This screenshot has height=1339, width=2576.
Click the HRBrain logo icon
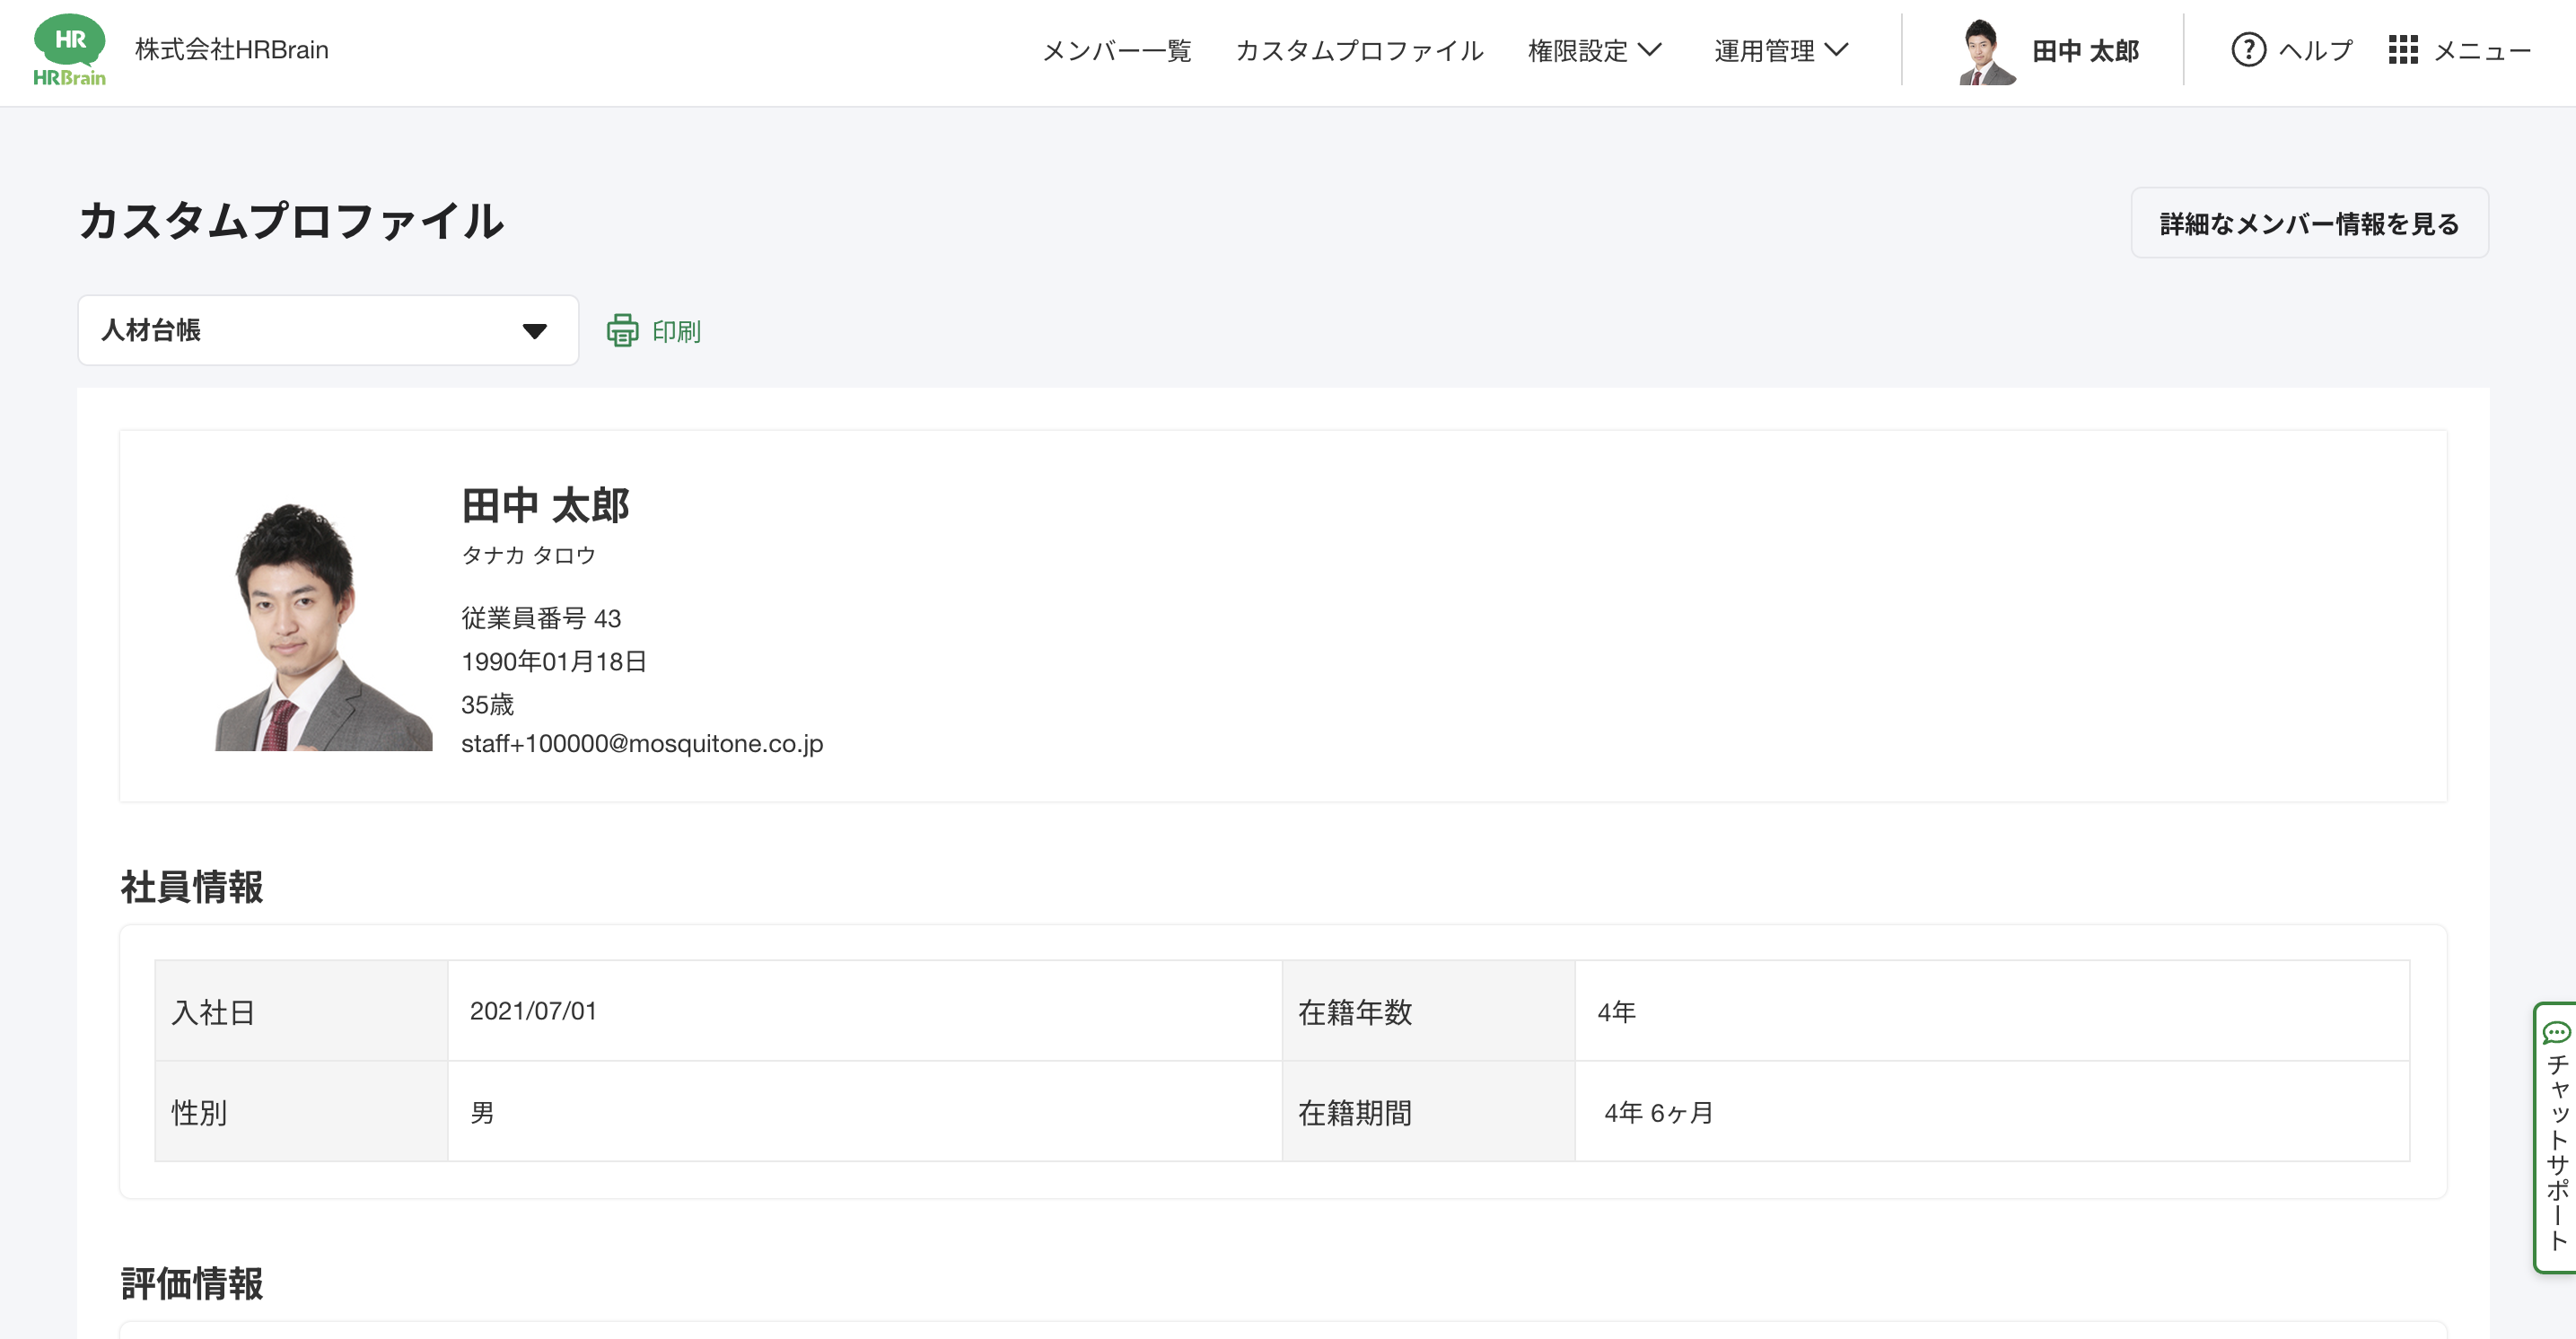click(x=69, y=50)
